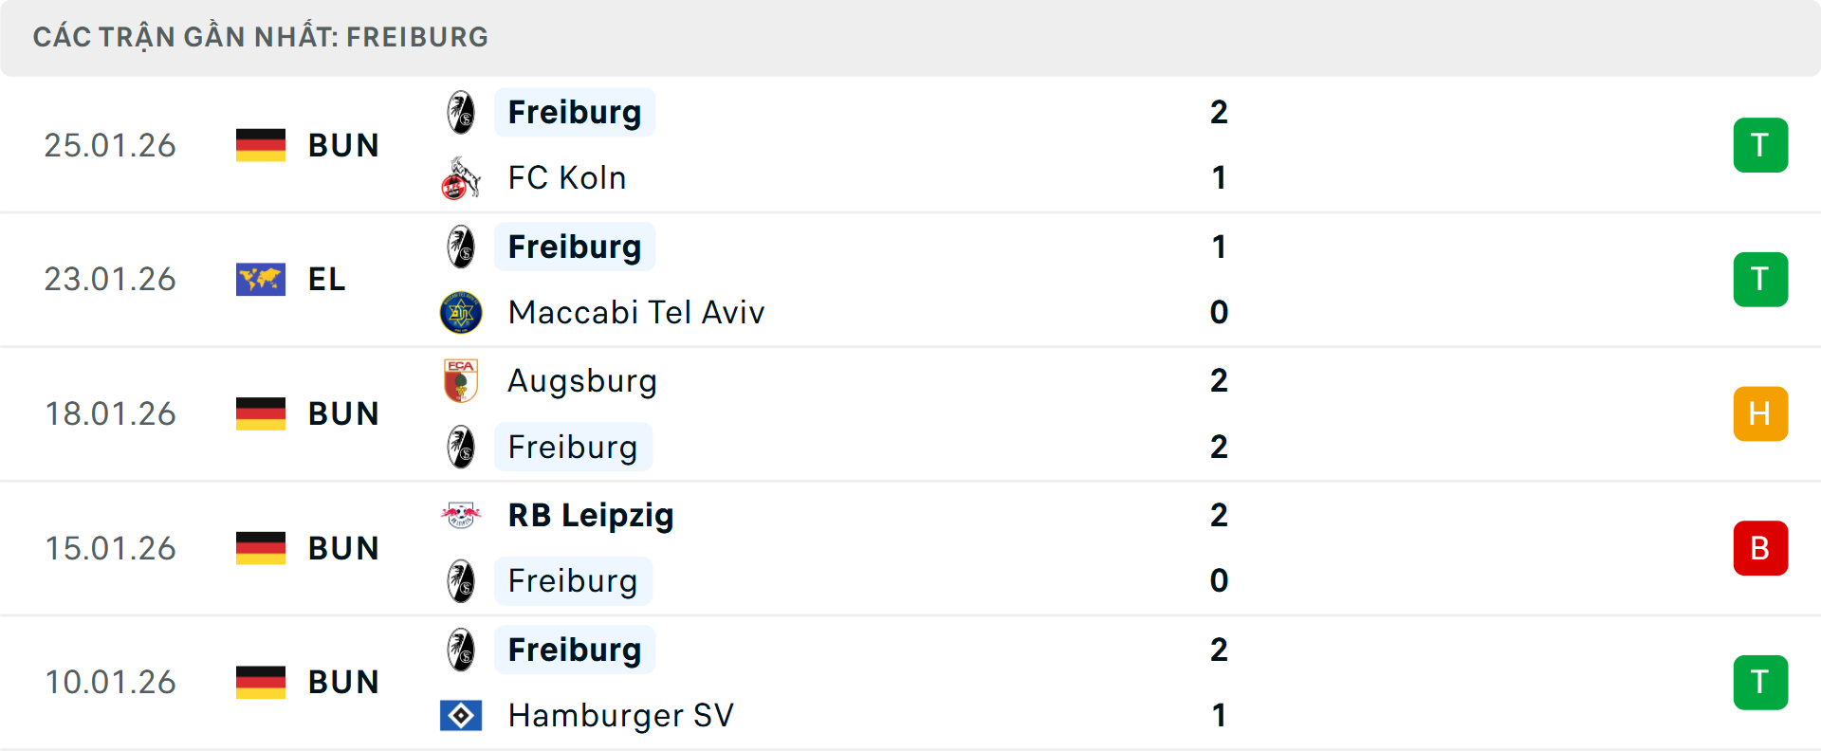Click the date 18.01.26
This screenshot has width=1821, height=751.
point(110,413)
